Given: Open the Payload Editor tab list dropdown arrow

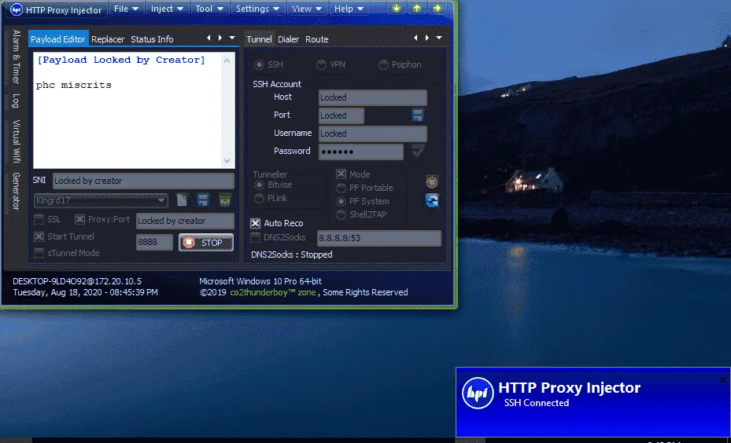Looking at the screenshot, I should click(x=231, y=38).
